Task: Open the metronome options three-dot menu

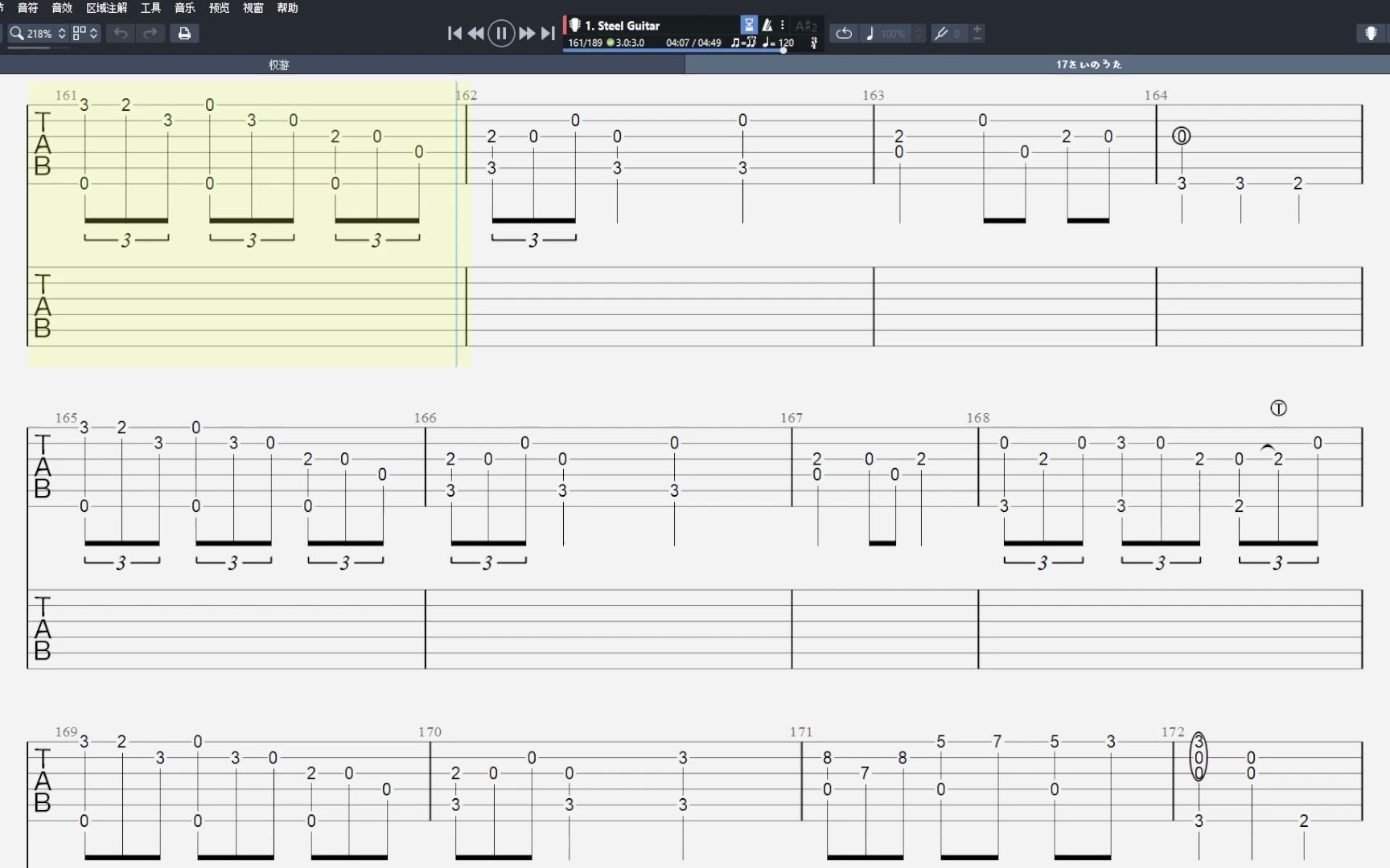Action: click(x=782, y=26)
